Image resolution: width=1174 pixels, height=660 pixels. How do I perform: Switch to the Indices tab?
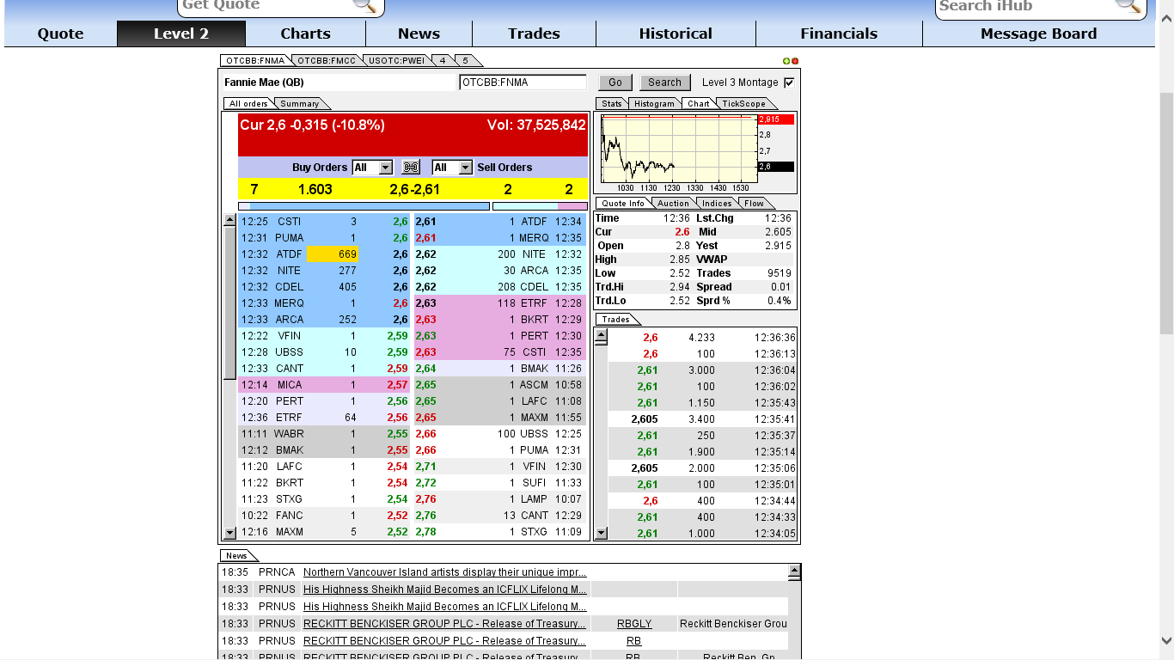pyautogui.click(x=717, y=204)
